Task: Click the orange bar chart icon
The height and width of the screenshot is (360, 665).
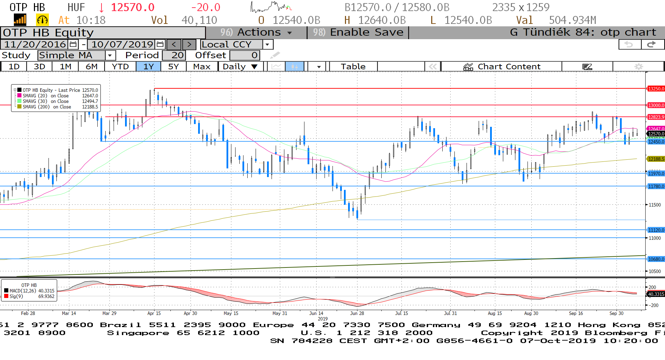Action: click(20, 20)
